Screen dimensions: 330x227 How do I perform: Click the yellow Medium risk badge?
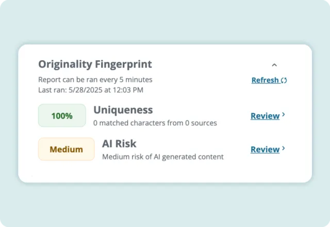click(x=66, y=149)
